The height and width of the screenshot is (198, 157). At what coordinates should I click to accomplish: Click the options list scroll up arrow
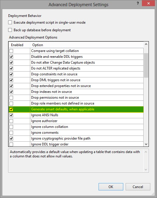tap(146, 44)
